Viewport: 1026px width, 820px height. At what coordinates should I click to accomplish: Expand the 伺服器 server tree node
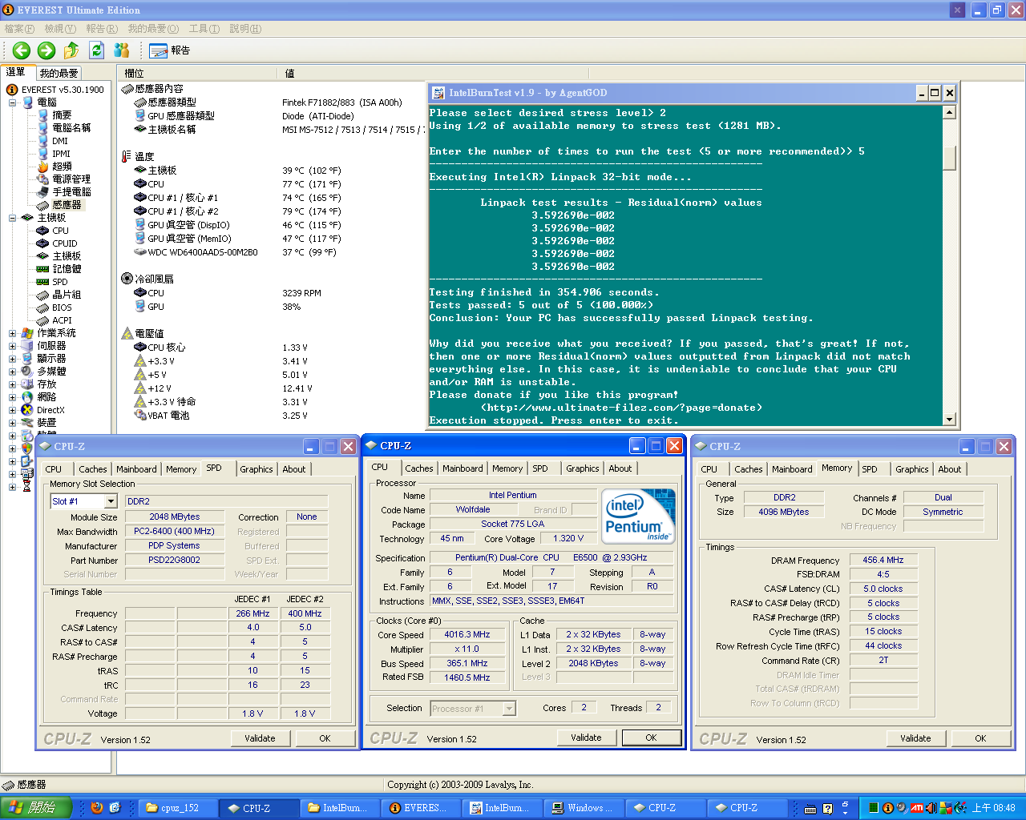pyautogui.click(x=12, y=346)
